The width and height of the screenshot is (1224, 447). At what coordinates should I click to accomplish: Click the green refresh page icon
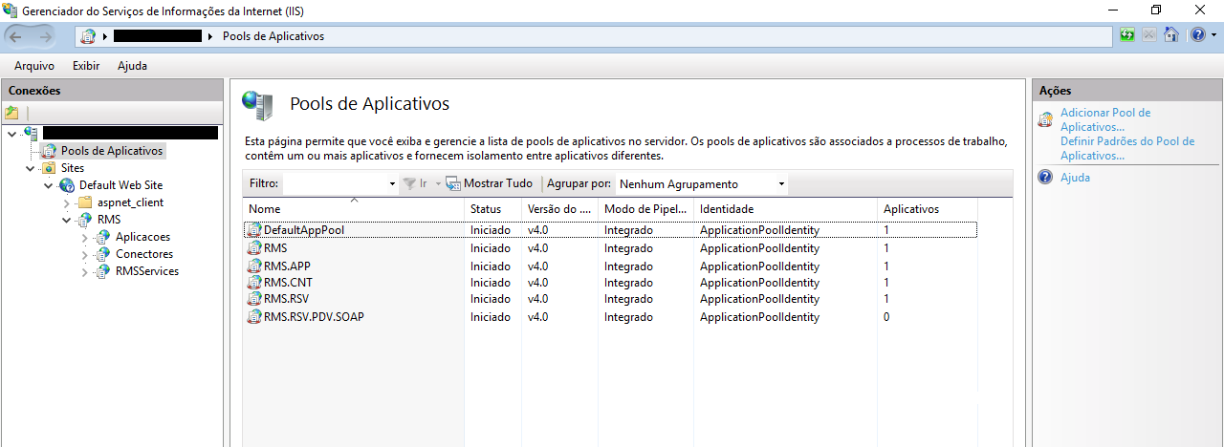point(1128,36)
